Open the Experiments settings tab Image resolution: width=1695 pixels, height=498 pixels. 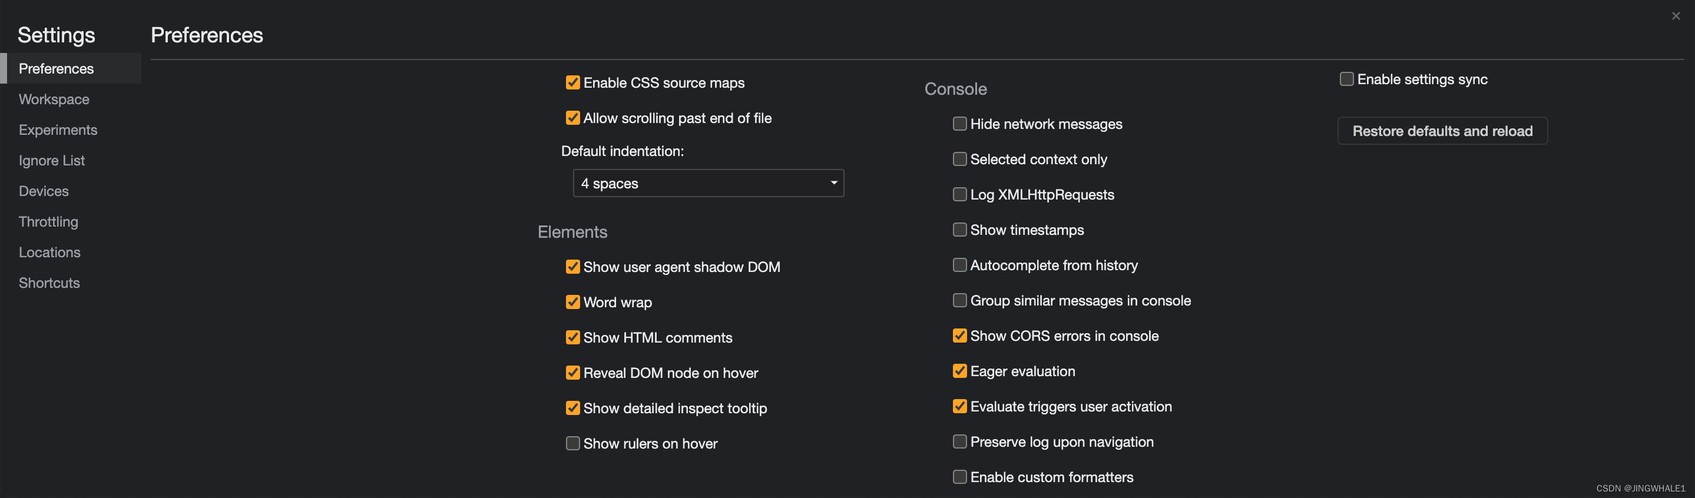click(x=58, y=130)
